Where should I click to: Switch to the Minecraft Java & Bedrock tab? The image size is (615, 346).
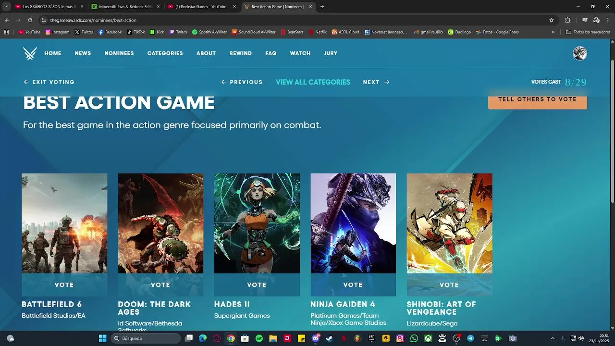(x=125, y=7)
